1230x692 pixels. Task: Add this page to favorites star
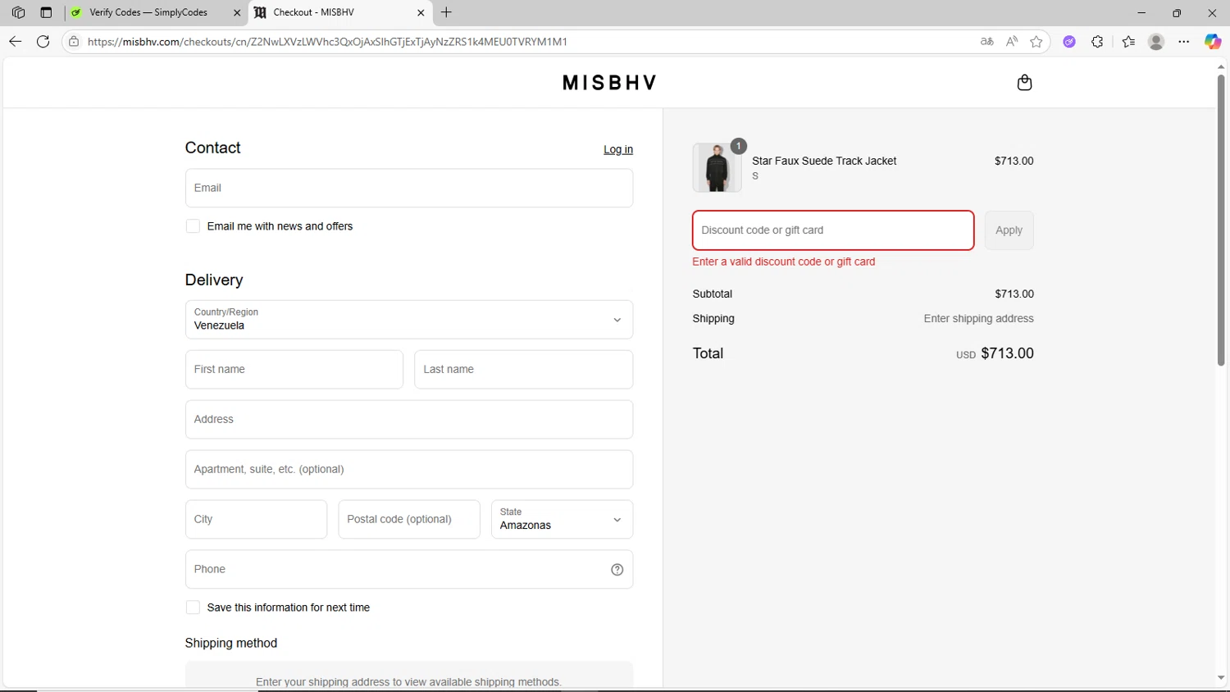(x=1036, y=42)
